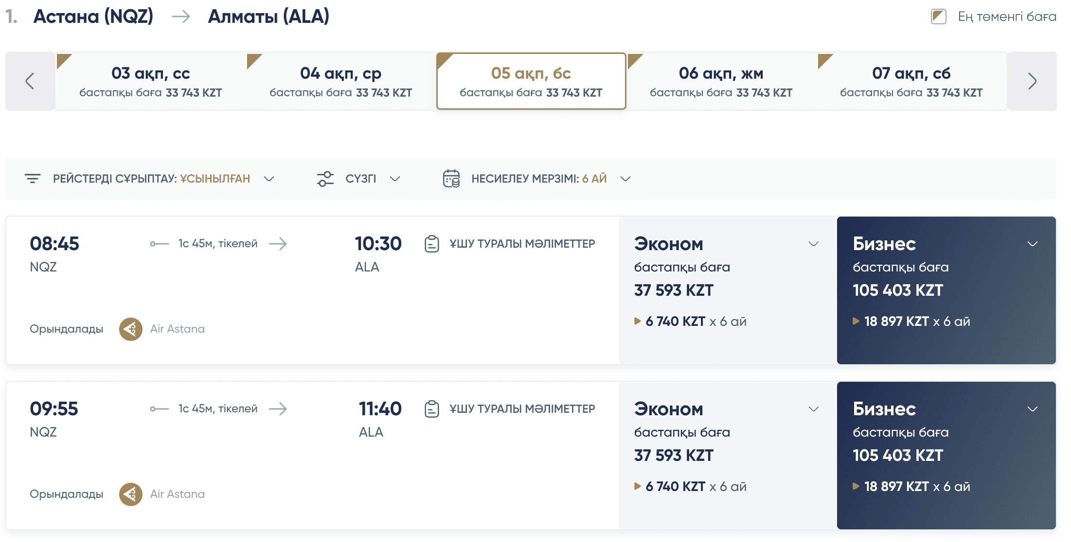
Task: Select the 03 ақп, сс date tab
Action: coord(151,81)
